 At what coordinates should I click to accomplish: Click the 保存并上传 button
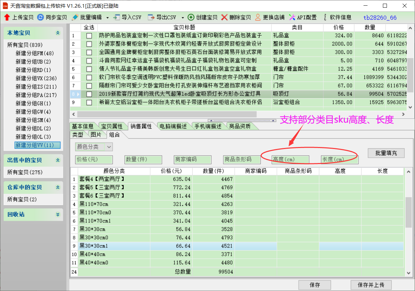point(371,285)
